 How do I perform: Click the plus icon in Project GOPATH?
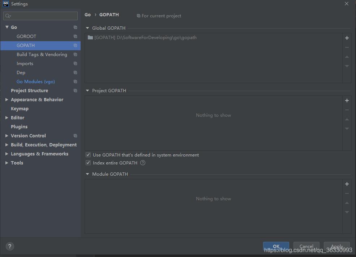click(347, 100)
